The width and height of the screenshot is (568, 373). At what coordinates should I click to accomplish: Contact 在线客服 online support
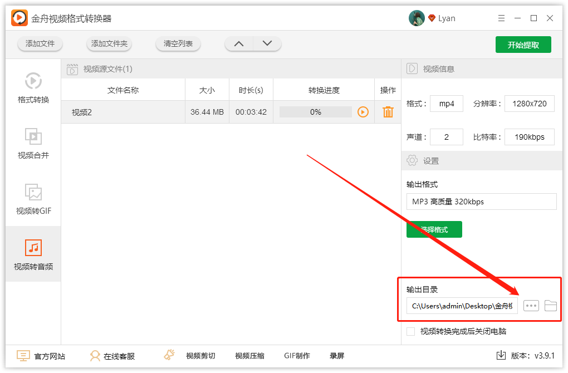112,356
